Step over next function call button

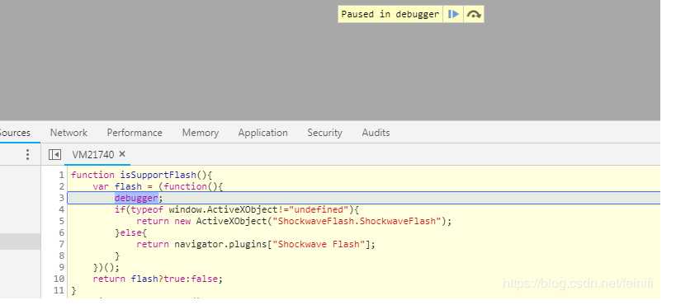pos(474,14)
